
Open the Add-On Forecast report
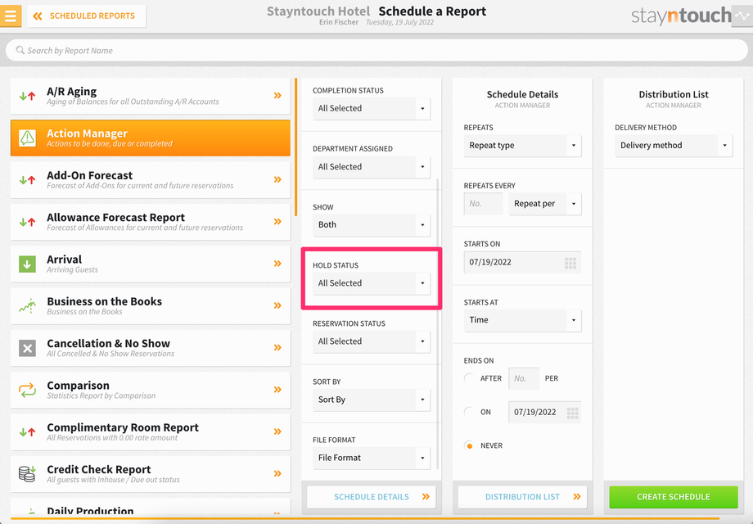[x=151, y=180]
